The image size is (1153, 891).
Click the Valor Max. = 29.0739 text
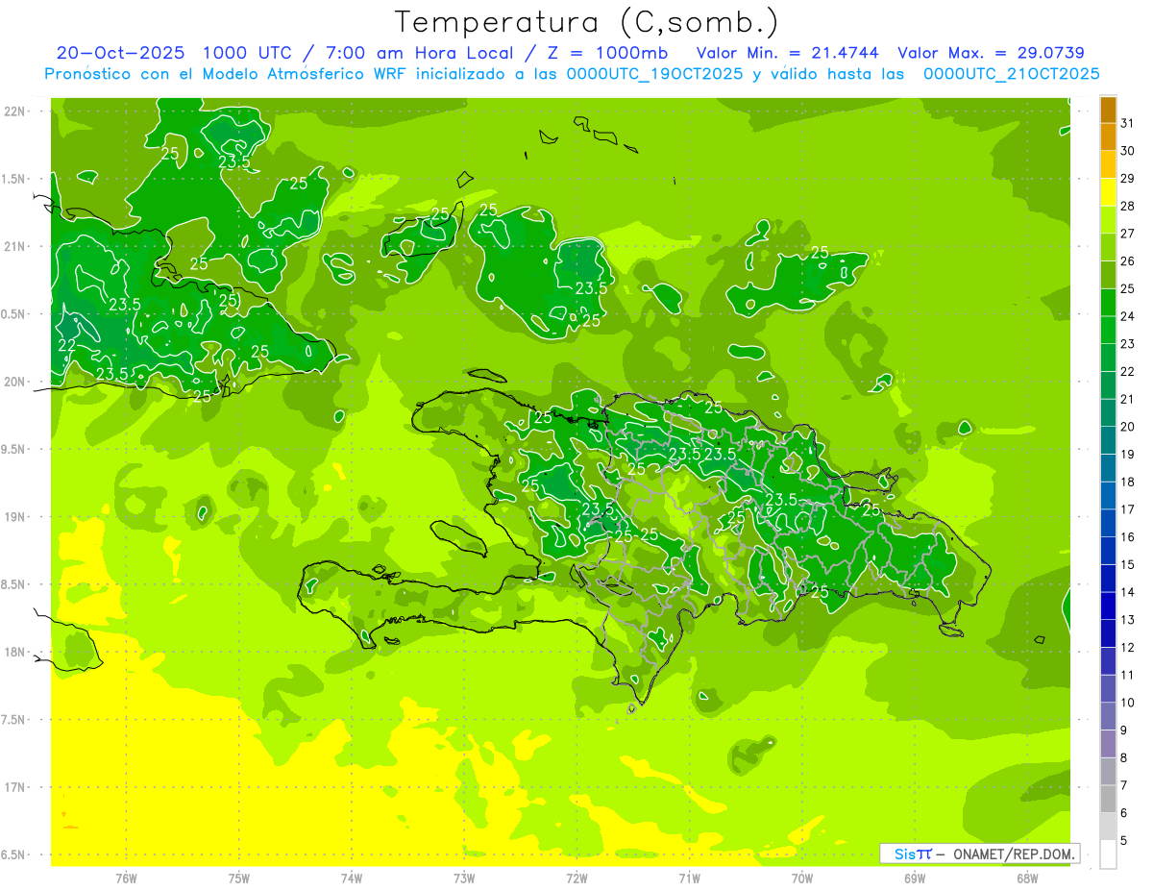pyautogui.click(x=991, y=53)
